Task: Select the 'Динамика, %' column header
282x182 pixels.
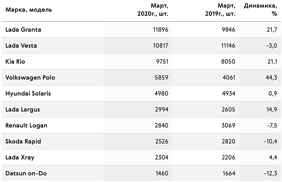Action: click(260, 10)
